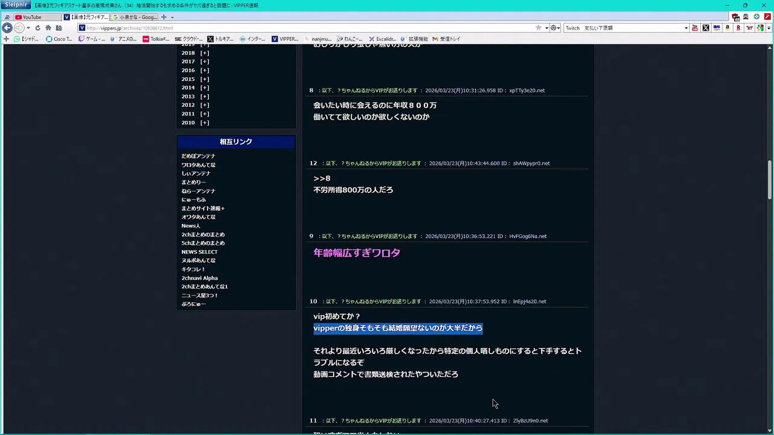Open the Sleipnir menu button
Image resolution: width=774 pixels, height=435 pixels.
[x=16, y=5]
